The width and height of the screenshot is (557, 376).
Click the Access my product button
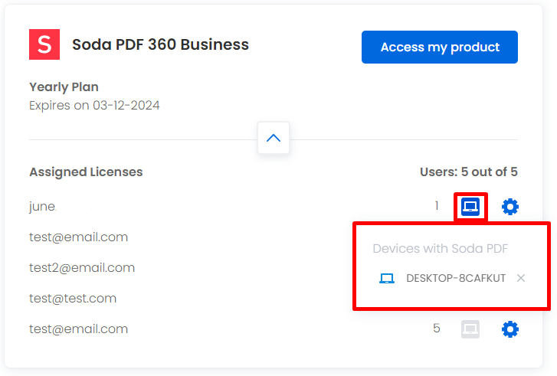point(440,47)
